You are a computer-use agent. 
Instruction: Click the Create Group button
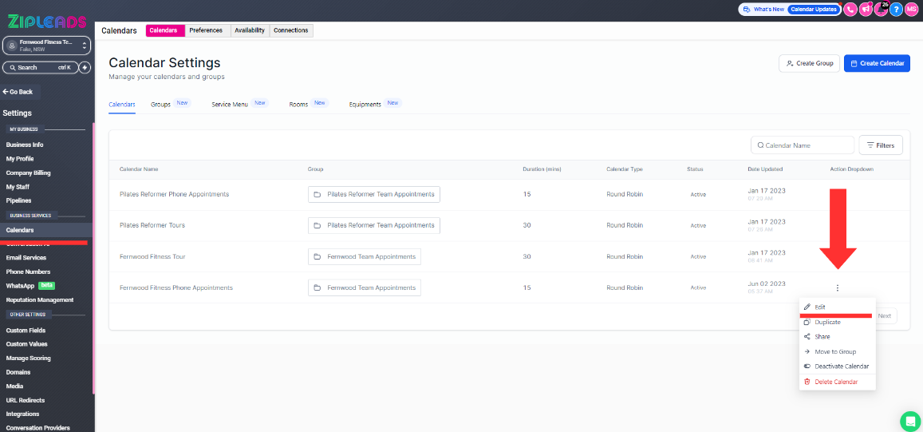[810, 63]
